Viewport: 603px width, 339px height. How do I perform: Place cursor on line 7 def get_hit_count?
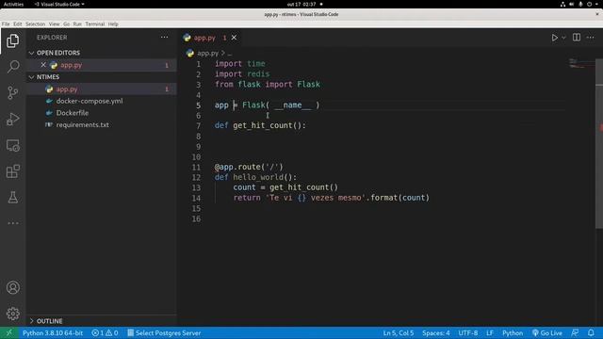260,125
